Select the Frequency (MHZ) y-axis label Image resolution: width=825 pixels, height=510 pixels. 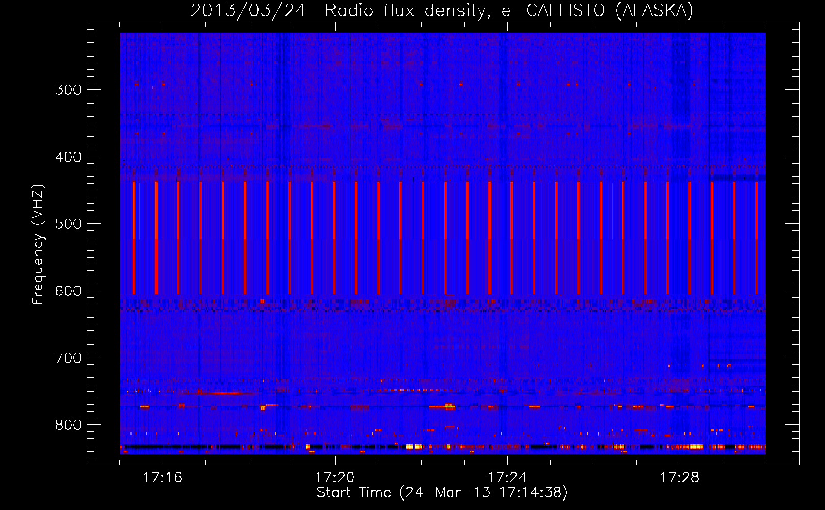click(x=39, y=245)
